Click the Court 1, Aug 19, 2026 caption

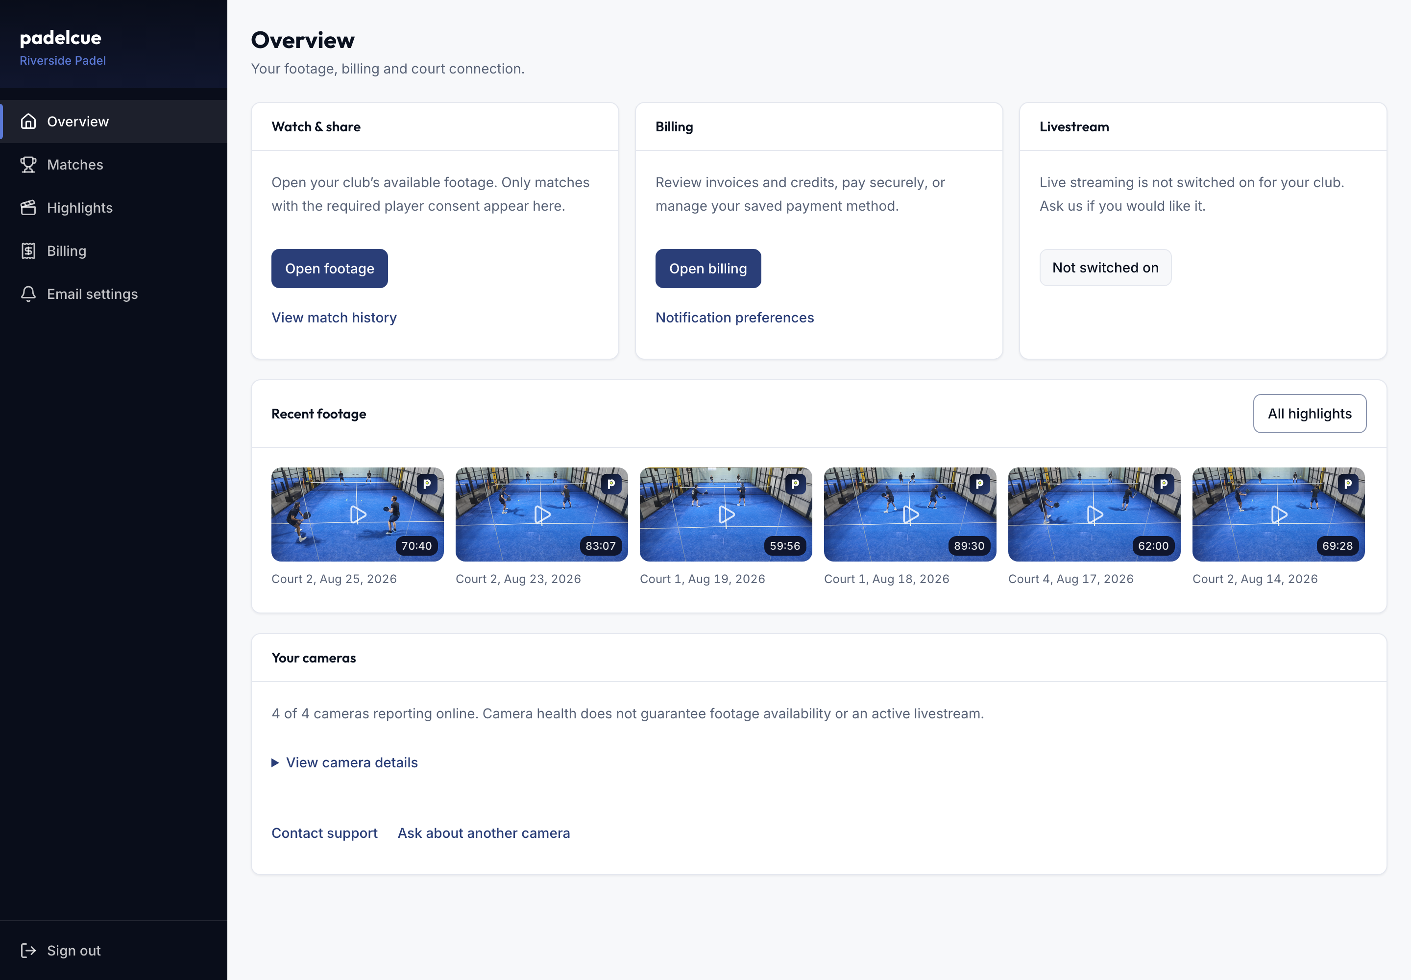coord(703,579)
